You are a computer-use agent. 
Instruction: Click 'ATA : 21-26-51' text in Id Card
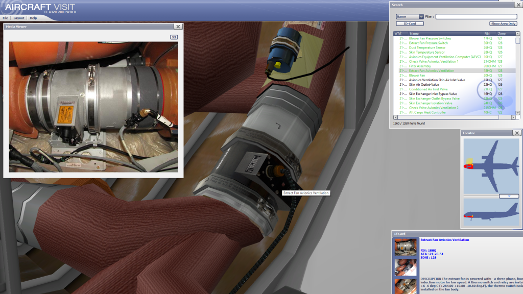point(432,254)
